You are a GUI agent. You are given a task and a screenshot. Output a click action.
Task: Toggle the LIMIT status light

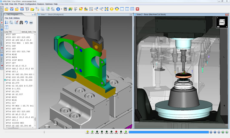(x=87, y=131)
